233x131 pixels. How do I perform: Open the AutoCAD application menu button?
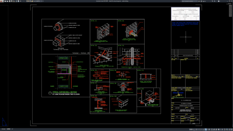point(1,1)
